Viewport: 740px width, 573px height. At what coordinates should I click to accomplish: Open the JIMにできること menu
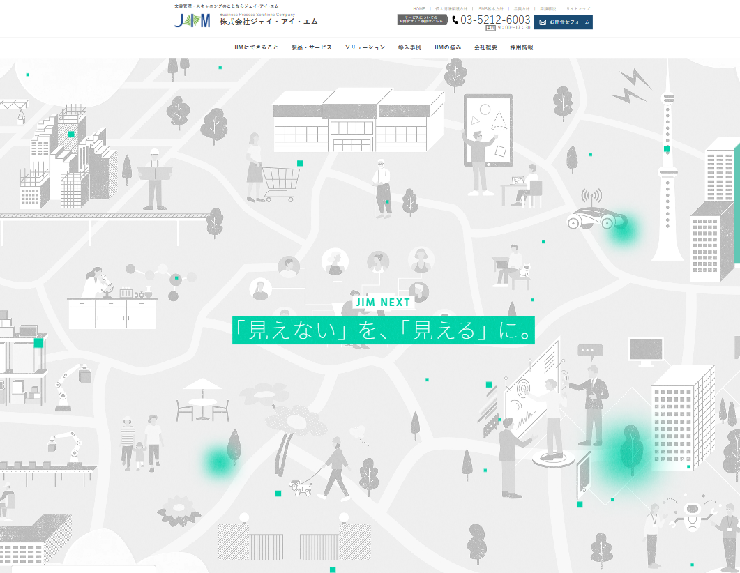point(256,47)
